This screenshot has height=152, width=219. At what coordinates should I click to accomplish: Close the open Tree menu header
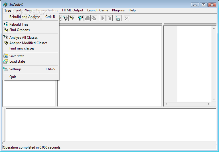7,10
